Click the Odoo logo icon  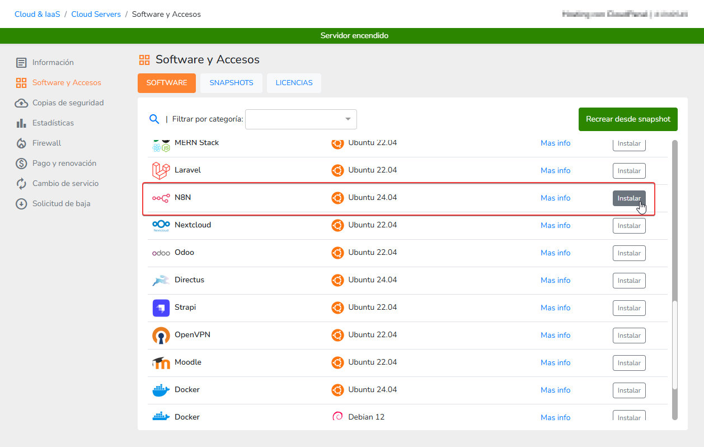161,253
